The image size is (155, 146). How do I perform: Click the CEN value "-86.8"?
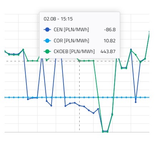point(110,30)
